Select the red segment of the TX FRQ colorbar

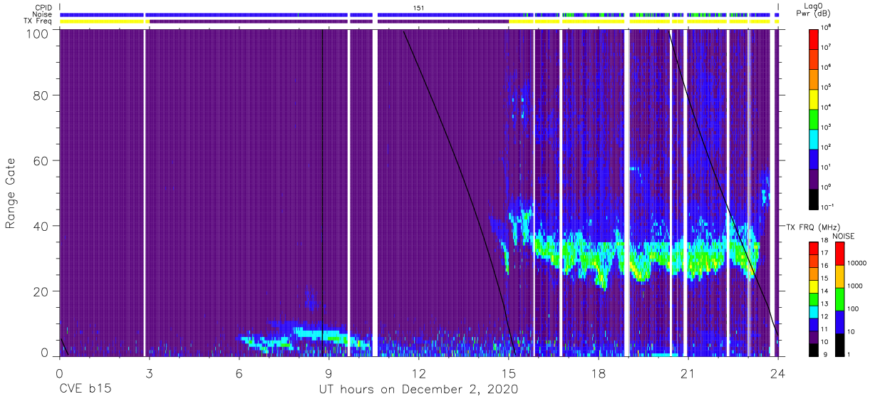pos(813,249)
